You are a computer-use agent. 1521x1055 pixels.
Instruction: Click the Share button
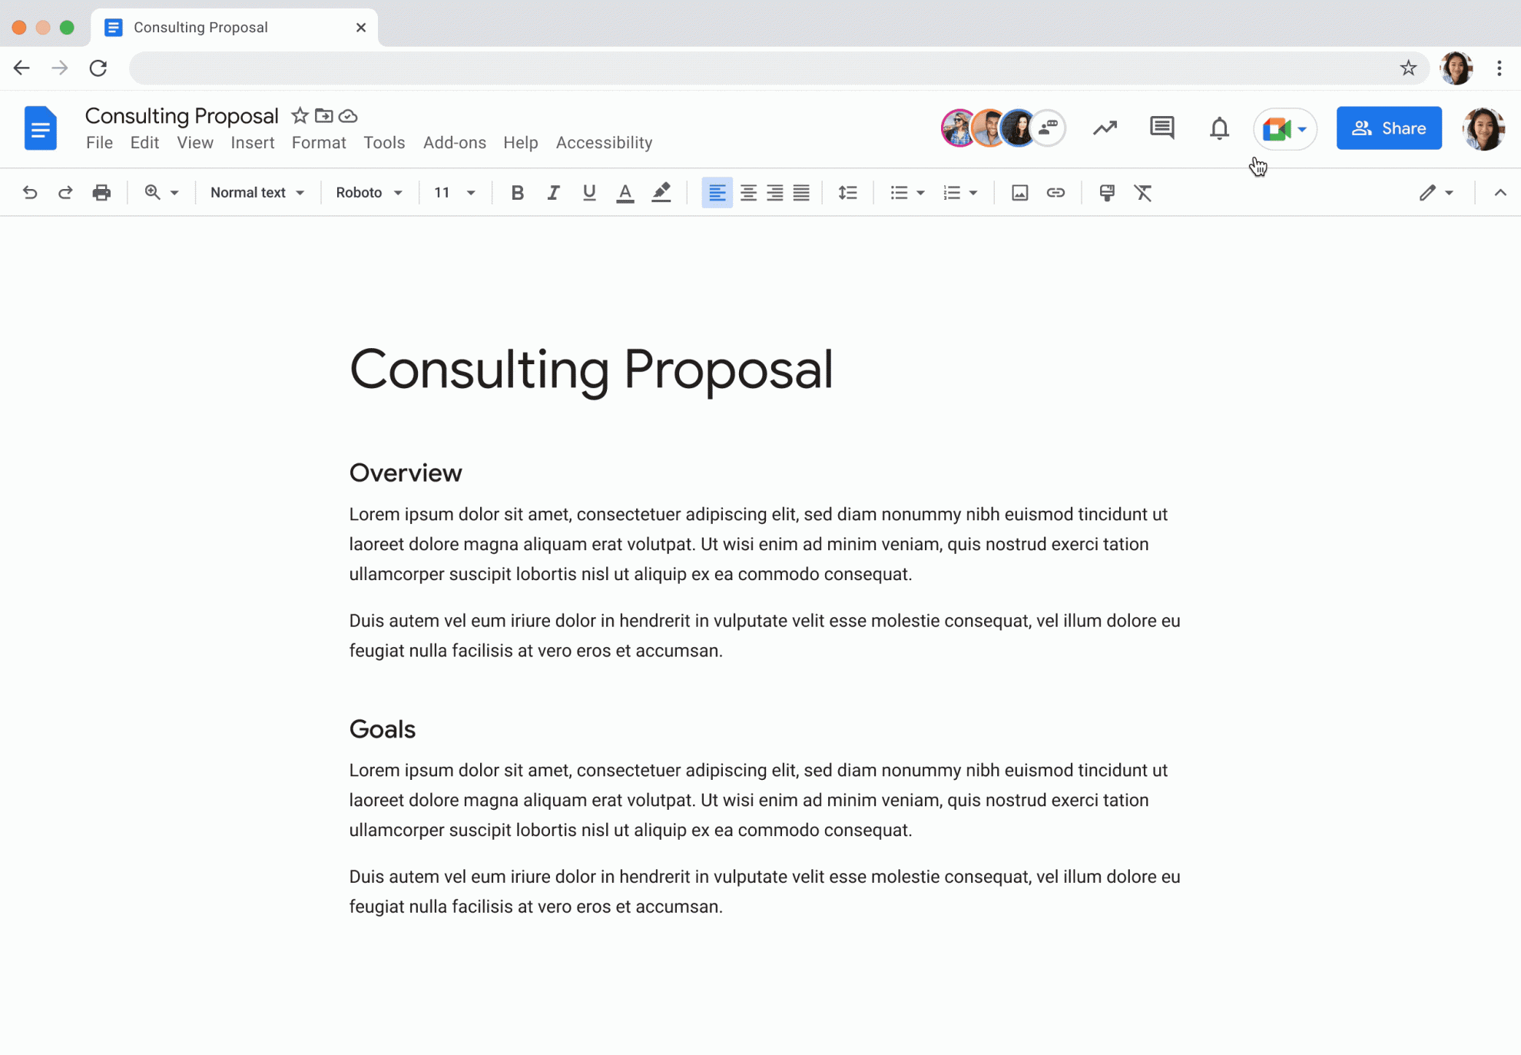1389,127
